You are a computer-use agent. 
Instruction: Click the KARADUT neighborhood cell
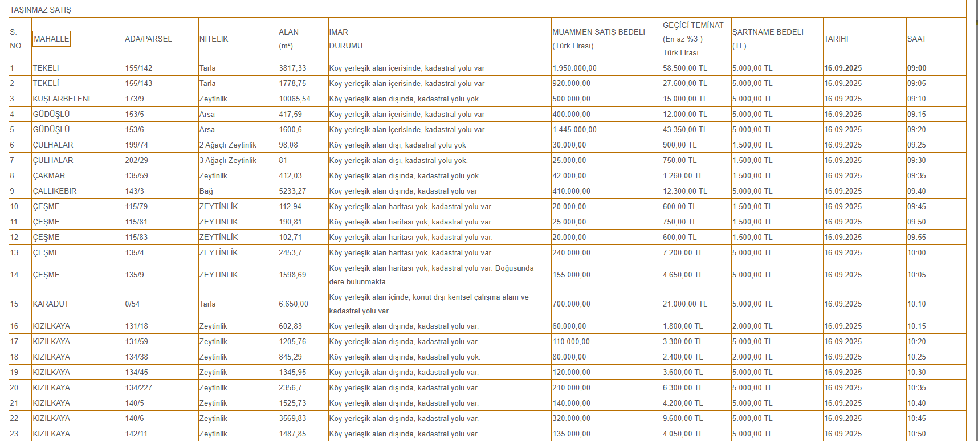click(x=51, y=304)
